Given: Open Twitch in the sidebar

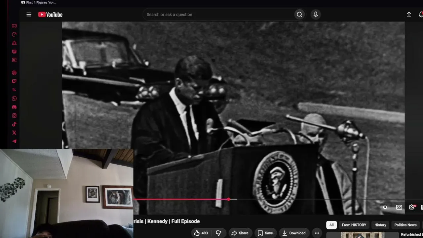Looking at the screenshot, I should [x=14, y=81].
